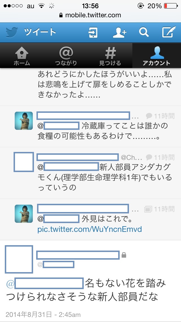Tap the padlock icon beside the main tweet author

point(124,255)
